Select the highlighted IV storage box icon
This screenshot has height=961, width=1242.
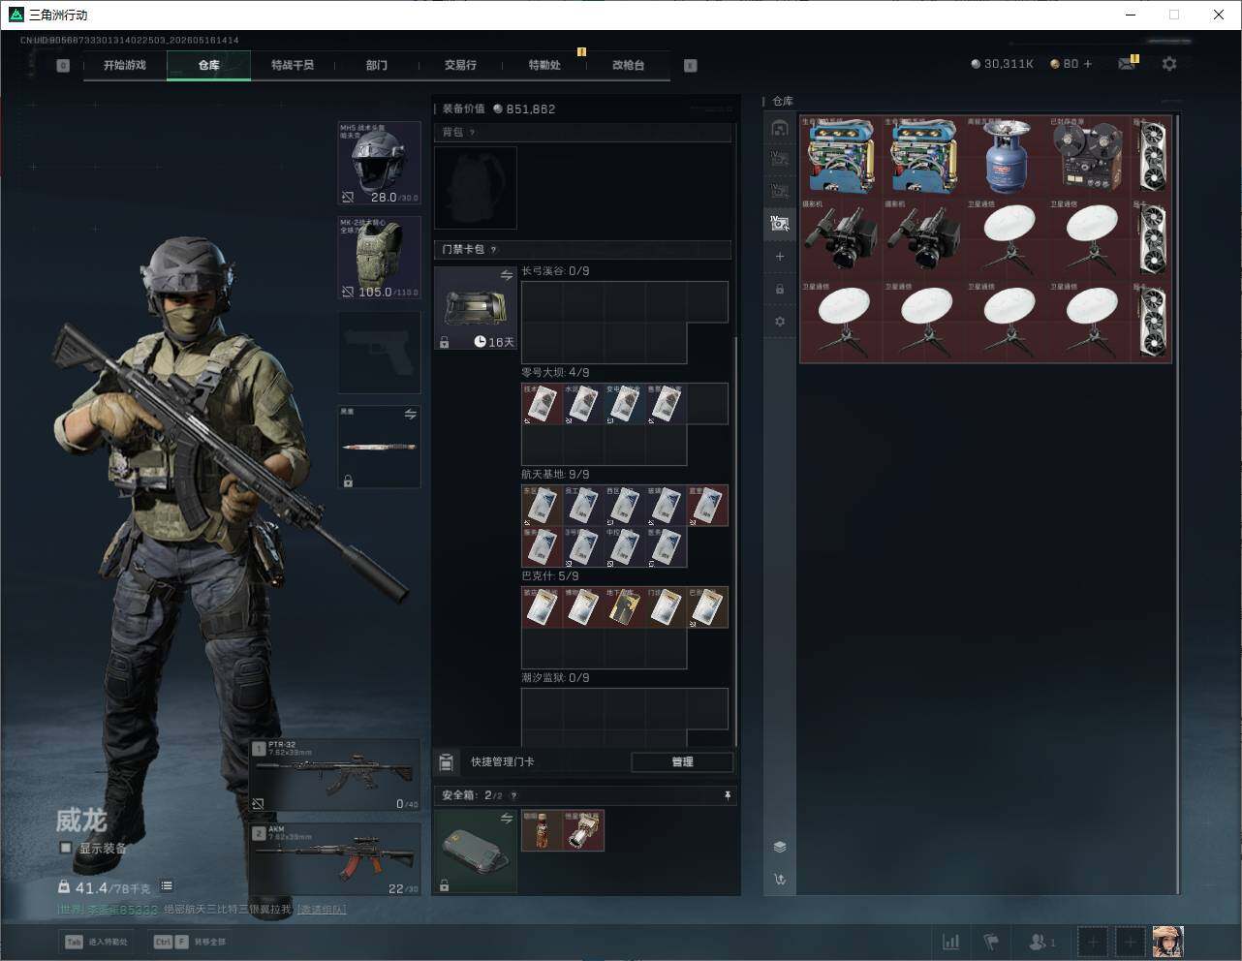pyautogui.click(x=780, y=224)
